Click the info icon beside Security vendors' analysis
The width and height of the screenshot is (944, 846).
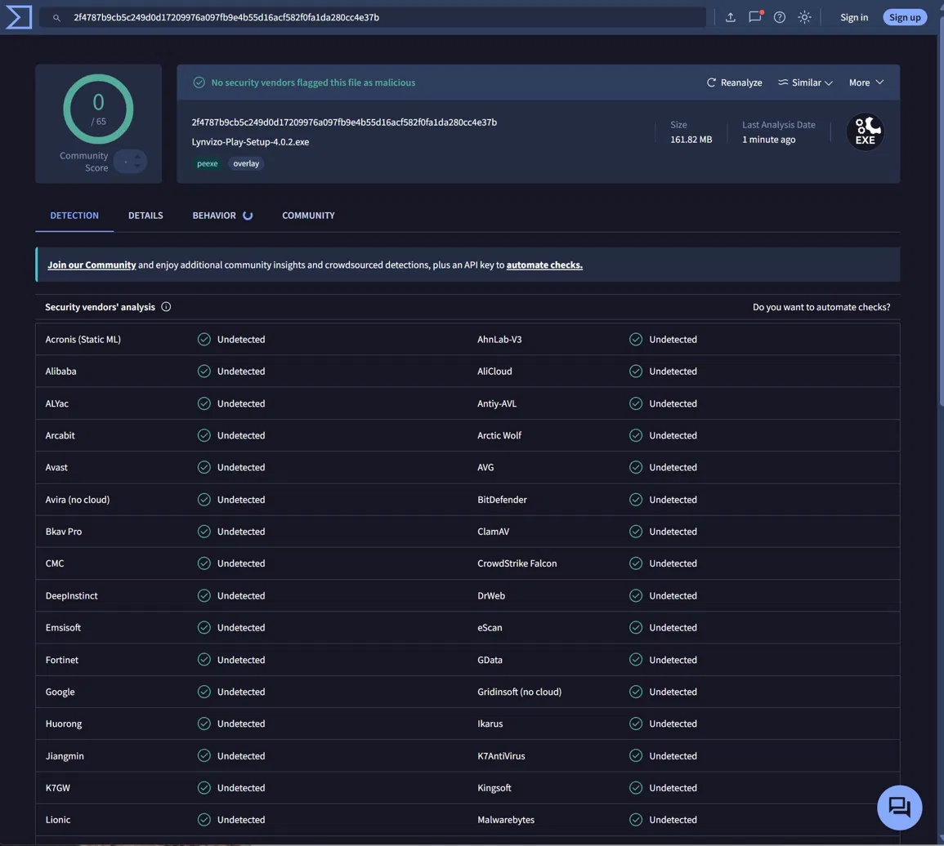pos(166,307)
